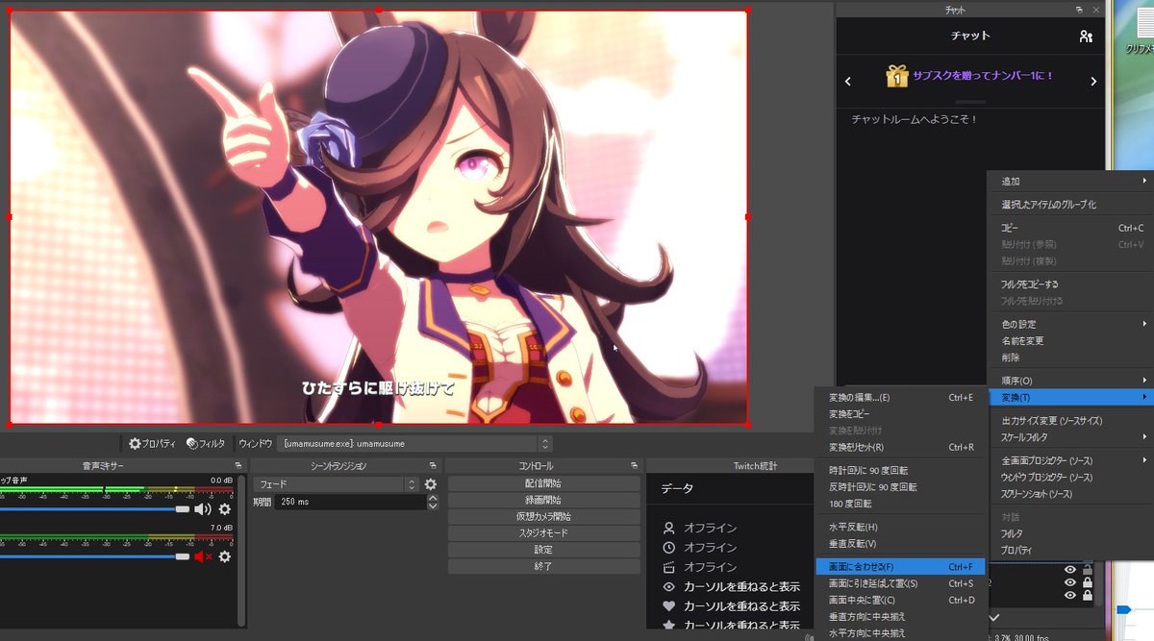Open the chat community users icon
Screen dimensions: 1154x641
1086,37
